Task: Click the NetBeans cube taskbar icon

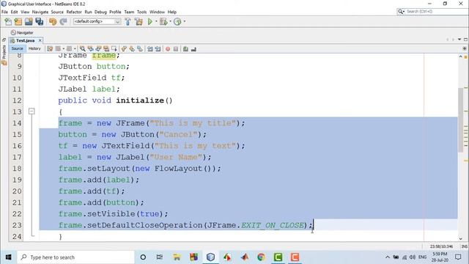Action: (210, 257)
